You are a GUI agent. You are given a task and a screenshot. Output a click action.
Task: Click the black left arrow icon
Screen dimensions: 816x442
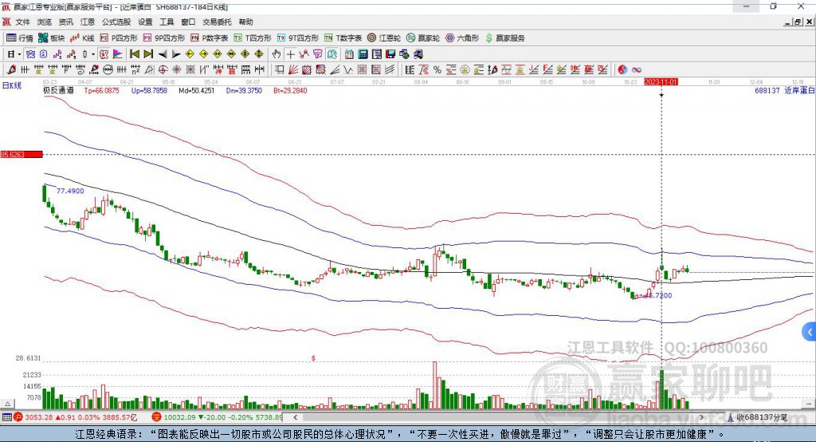(x=163, y=54)
